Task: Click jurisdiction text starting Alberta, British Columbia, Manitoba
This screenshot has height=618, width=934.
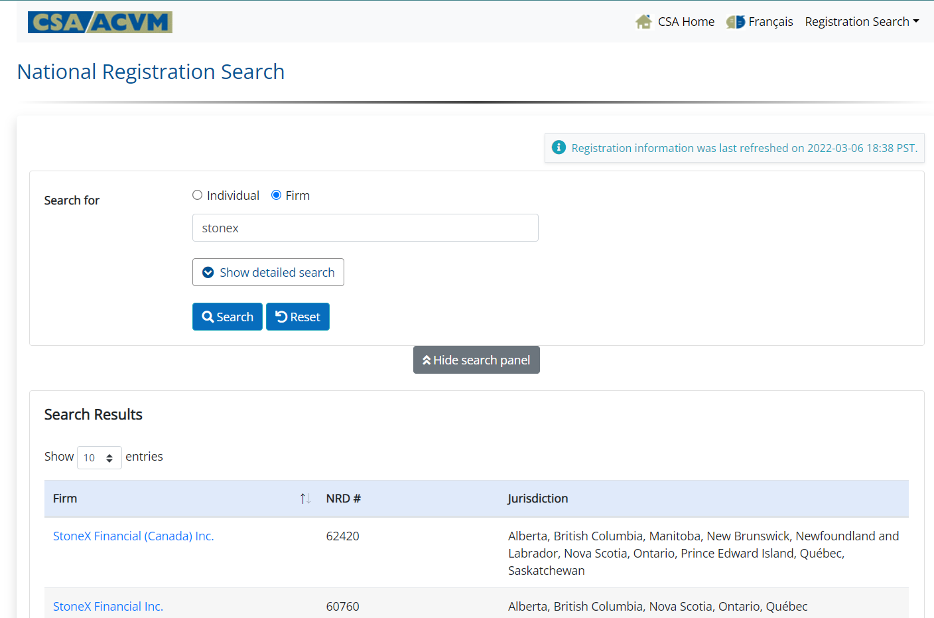Action: 704,553
